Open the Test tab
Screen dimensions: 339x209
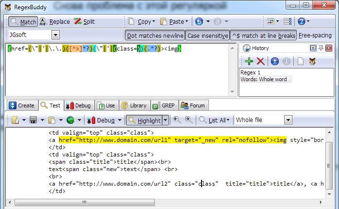(x=51, y=105)
